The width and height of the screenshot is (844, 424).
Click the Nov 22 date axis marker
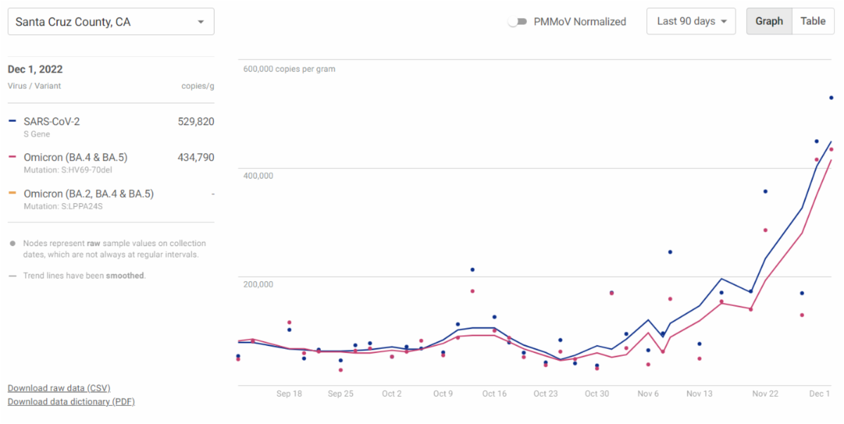click(765, 394)
